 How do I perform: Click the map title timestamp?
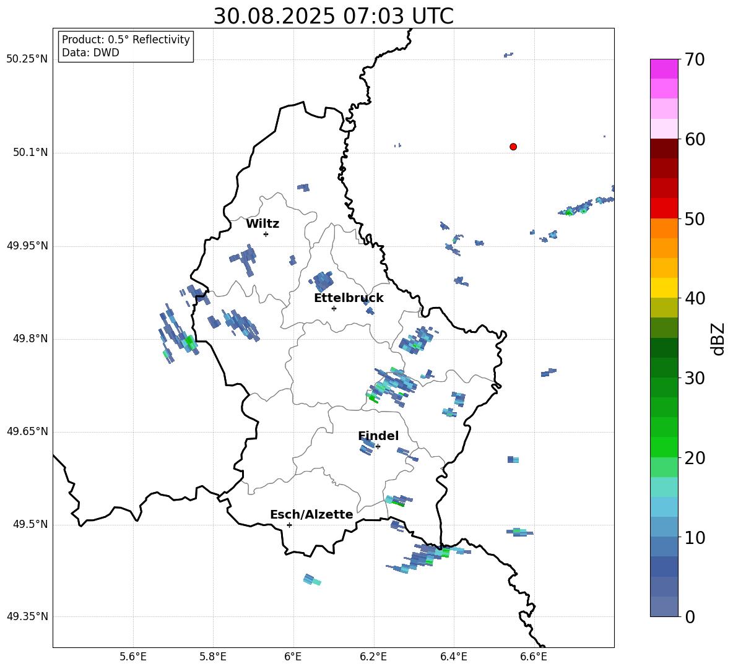coord(333,16)
